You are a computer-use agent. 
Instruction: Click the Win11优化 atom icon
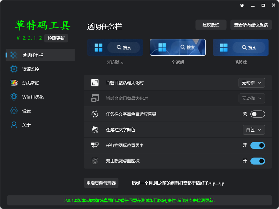click(14, 97)
